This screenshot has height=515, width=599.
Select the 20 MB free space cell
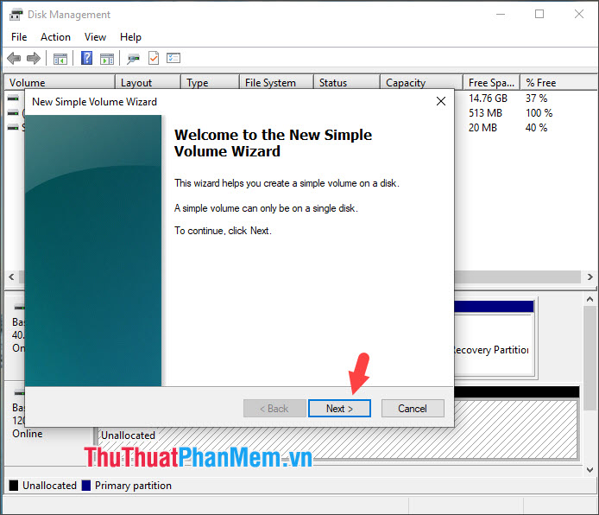482,128
